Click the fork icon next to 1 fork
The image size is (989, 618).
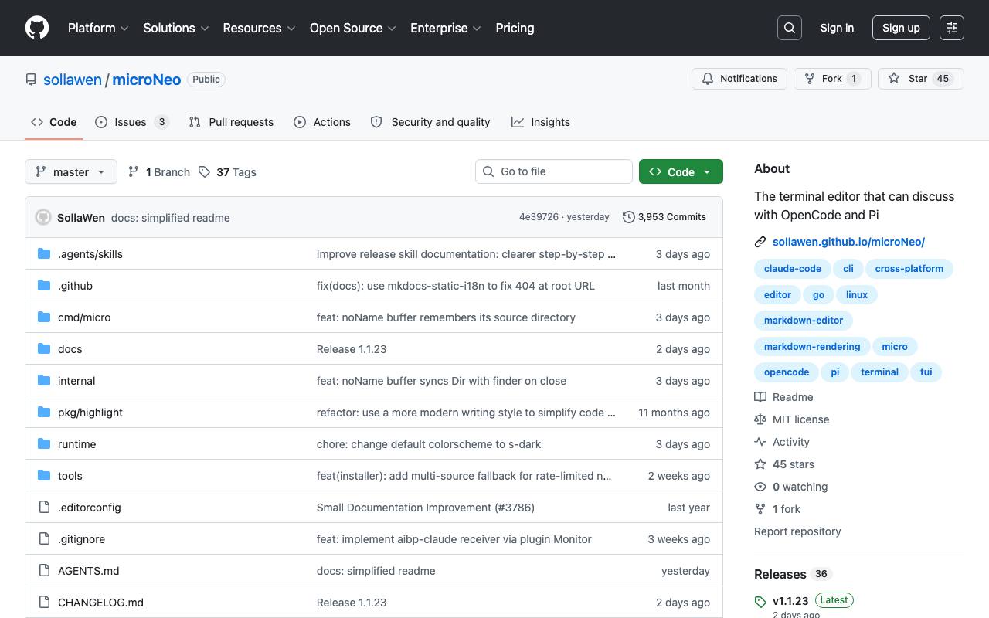click(760, 509)
